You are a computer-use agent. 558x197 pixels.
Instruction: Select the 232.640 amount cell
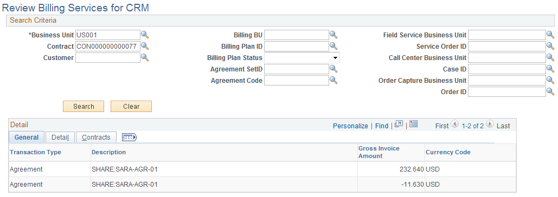(391, 169)
